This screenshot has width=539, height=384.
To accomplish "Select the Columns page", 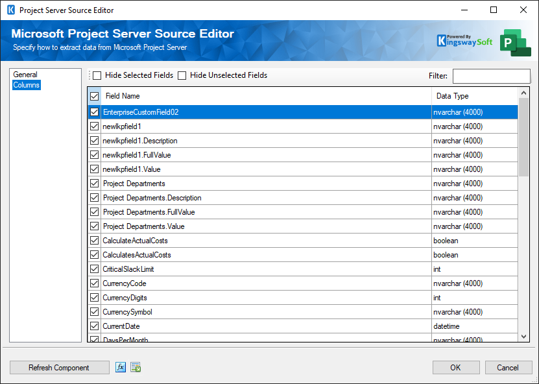I will pyautogui.click(x=27, y=85).
